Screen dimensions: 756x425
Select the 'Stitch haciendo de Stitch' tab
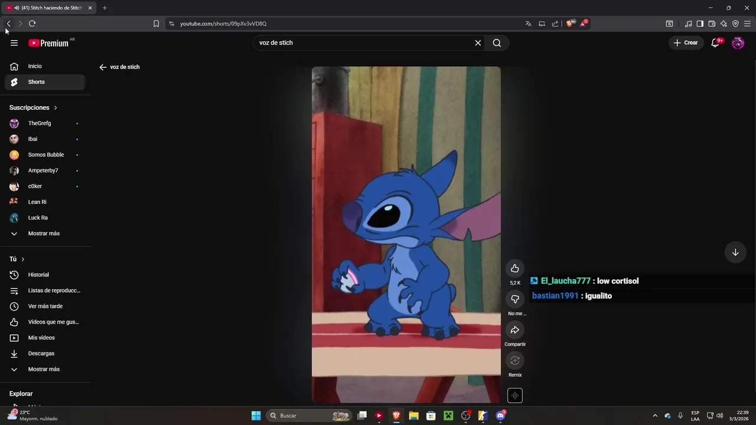point(48,8)
